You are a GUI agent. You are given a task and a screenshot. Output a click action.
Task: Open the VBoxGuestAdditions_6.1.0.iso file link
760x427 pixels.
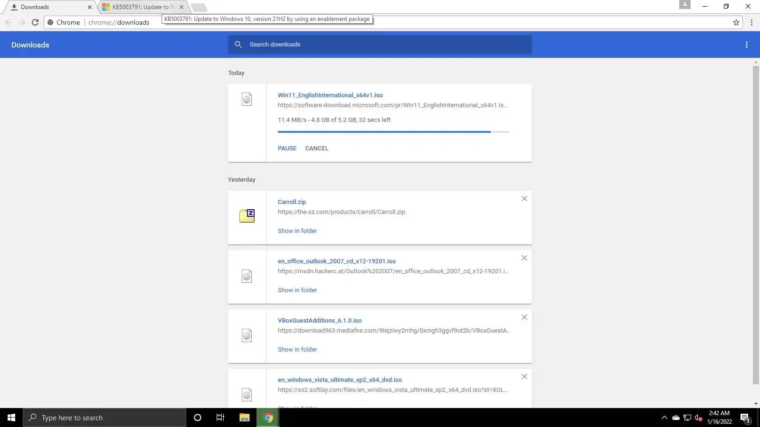[320, 321]
